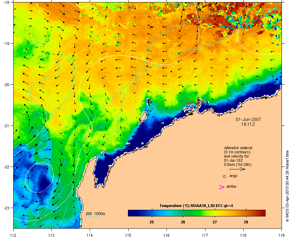The image size is (292, 237).
Task: Select the date label 01-Jun-2007
Action: point(248,119)
